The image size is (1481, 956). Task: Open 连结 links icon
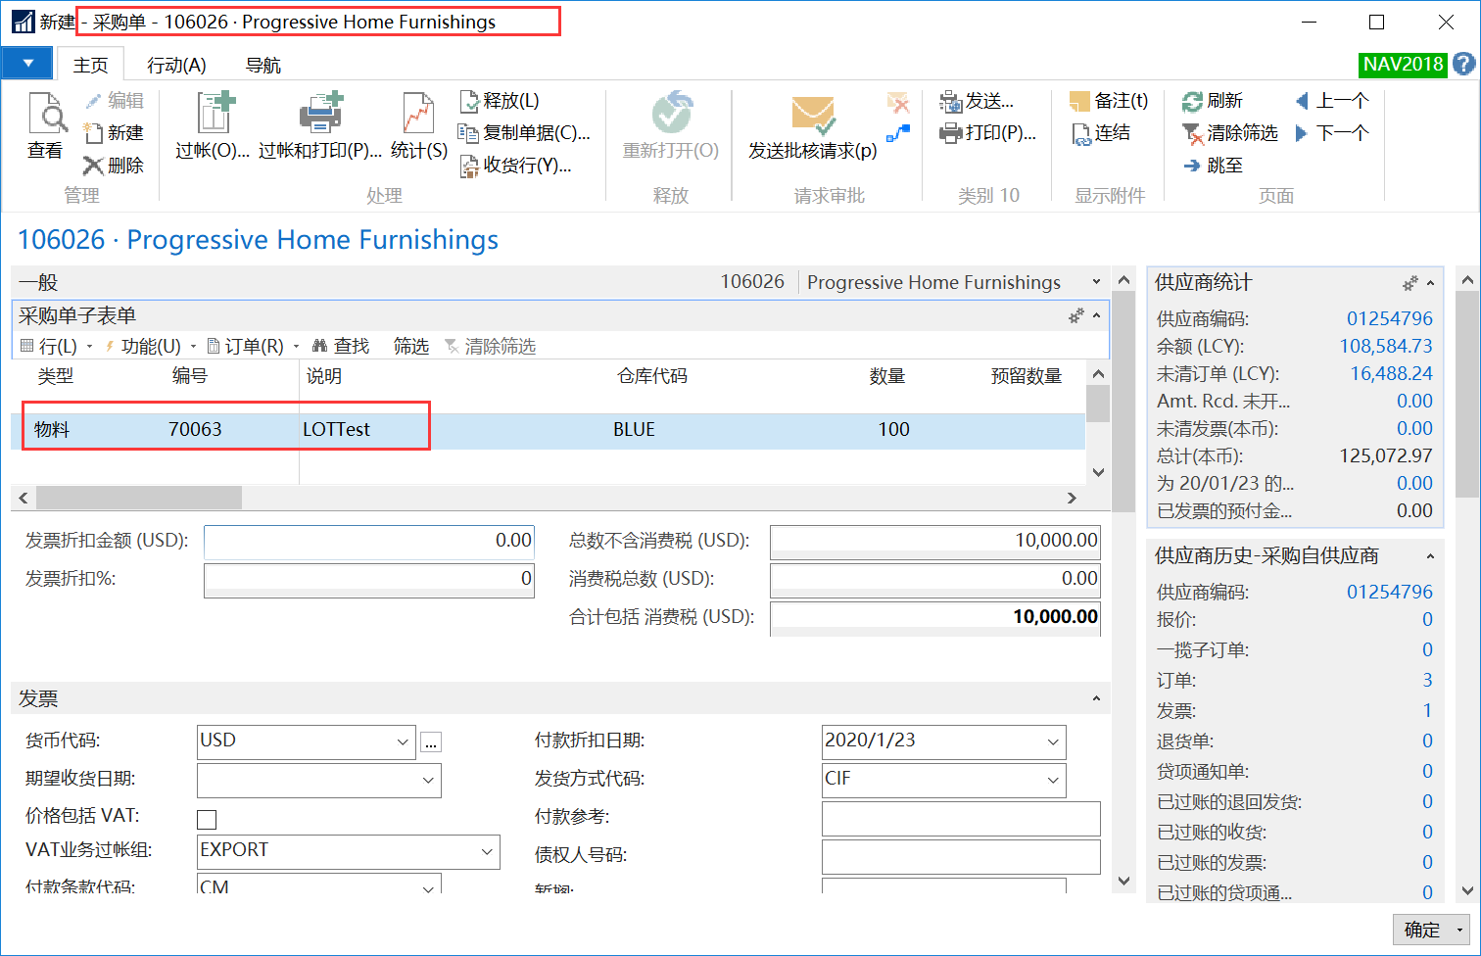1080,133
